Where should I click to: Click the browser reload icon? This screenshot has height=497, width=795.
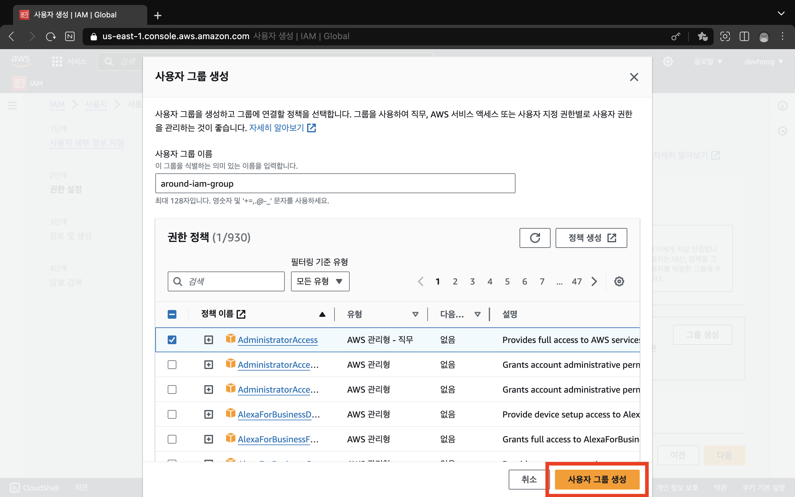coord(51,36)
